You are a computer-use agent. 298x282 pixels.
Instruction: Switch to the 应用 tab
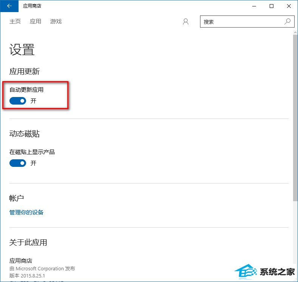[36, 22]
